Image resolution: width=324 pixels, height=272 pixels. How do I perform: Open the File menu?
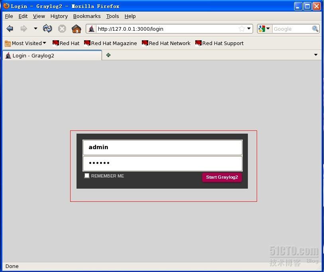point(9,16)
